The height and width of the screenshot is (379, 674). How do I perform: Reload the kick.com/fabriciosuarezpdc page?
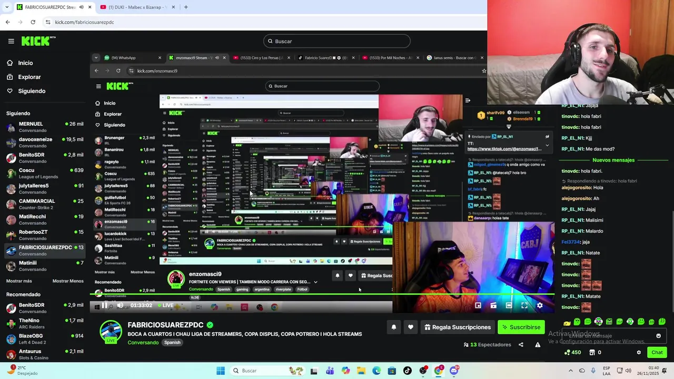[33, 22]
